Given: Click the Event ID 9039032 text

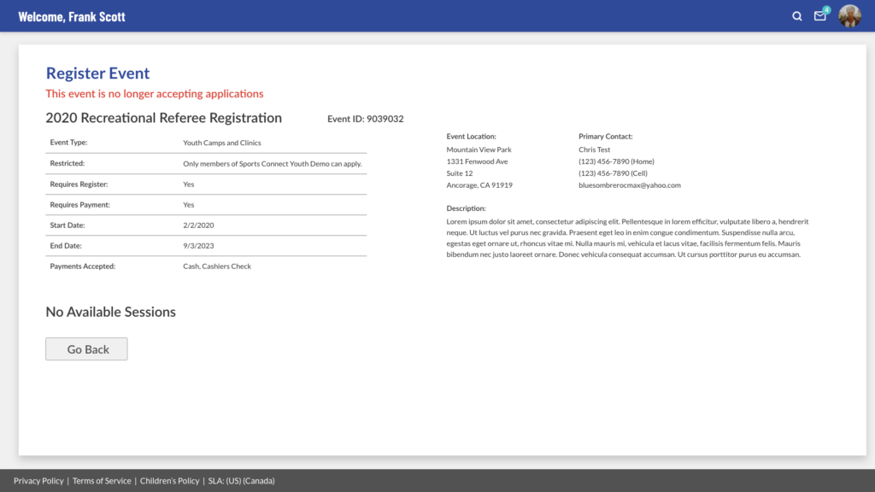Looking at the screenshot, I should (x=366, y=119).
